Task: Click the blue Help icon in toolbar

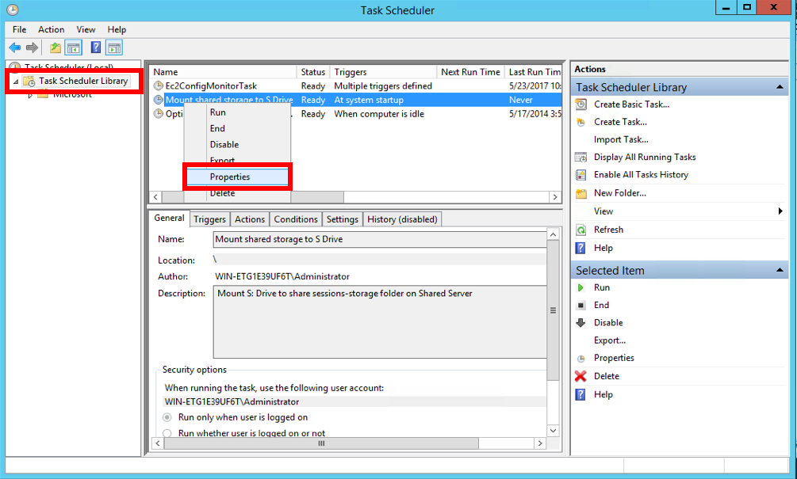Action: tap(96, 48)
